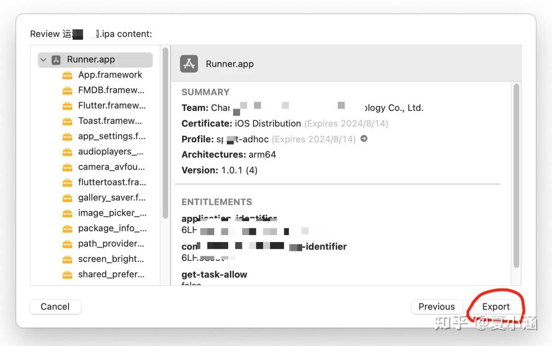Click the Flutter framework toolbox icon
The height and width of the screenshot is (346, 552).
68,106
